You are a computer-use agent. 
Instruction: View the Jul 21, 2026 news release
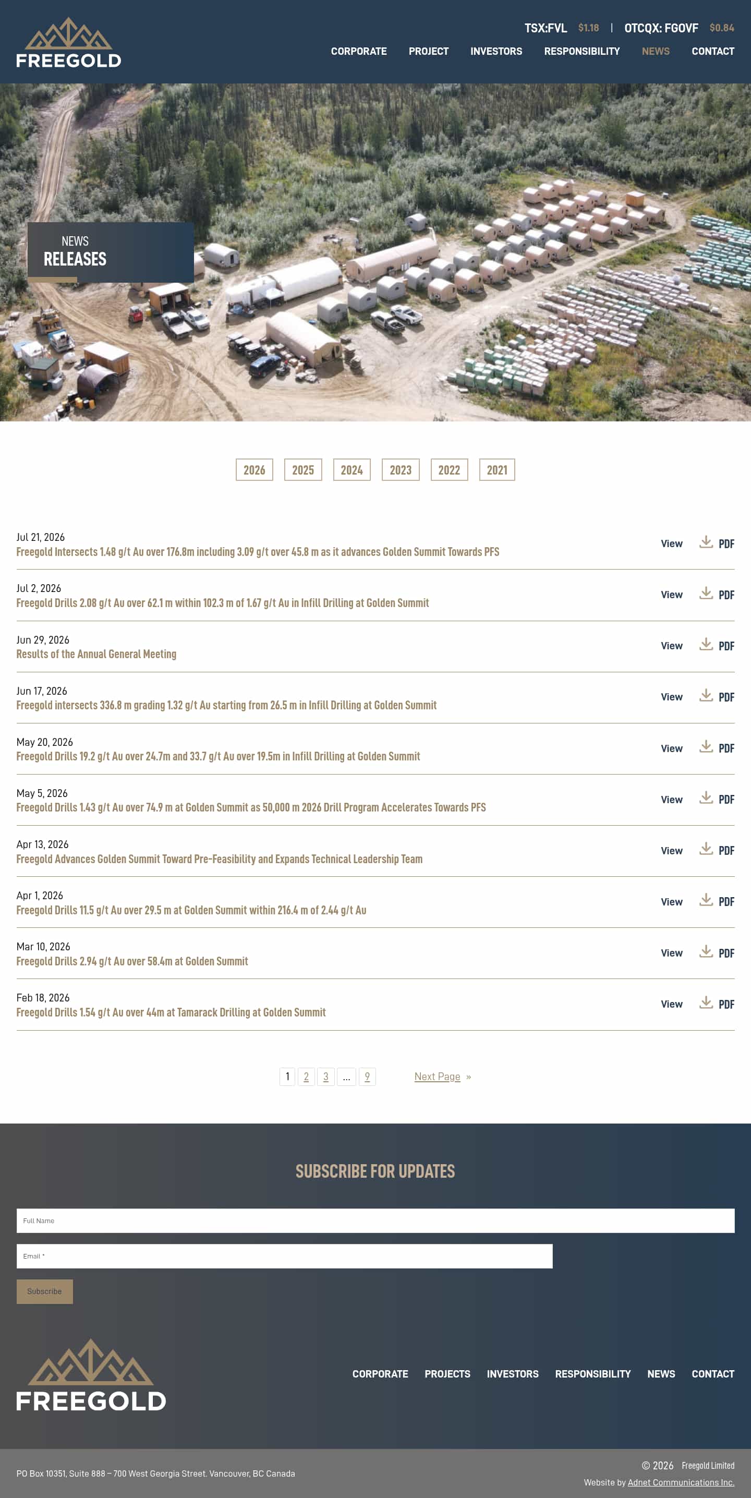coord(671,543)
